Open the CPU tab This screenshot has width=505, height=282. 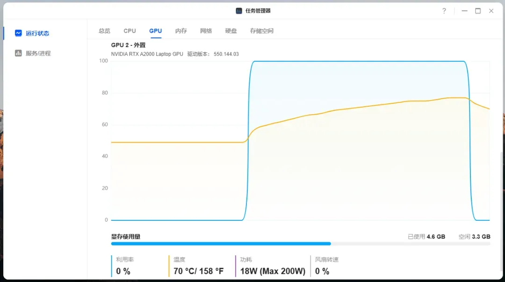(130, 31)
